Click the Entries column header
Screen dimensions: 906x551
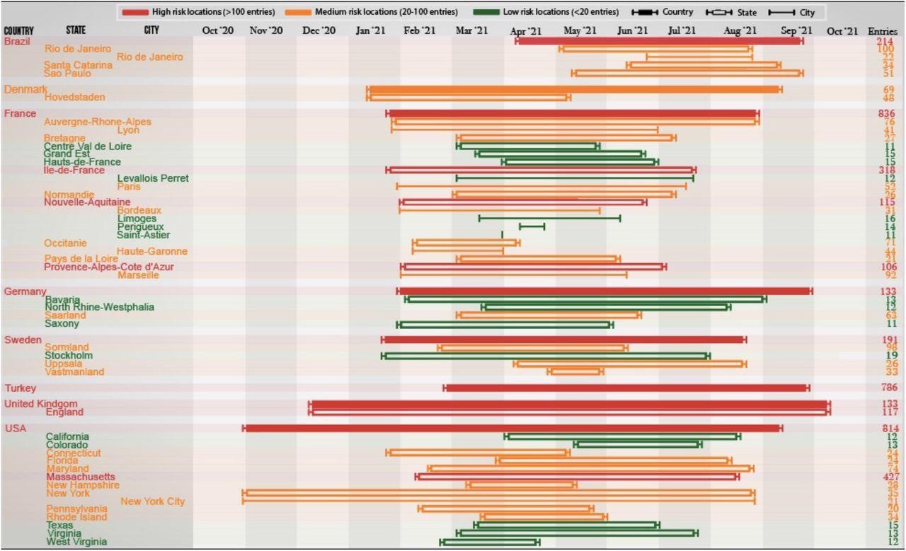point(883,30)
